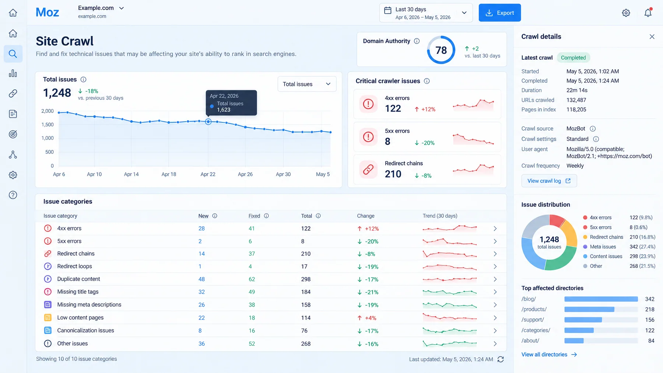The width and height of the screenshot is (663, 373).
Task: Click the New count 48 for Duplicate content
Action: 201,279
